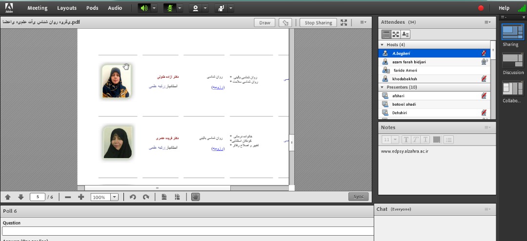Select the whiteboard pointer tool

[x=285, y=23]
